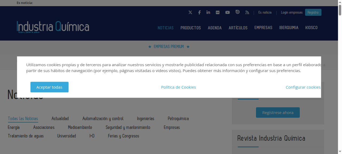Image resolution: width=342 pixels, height=154 pixels.
Task: Select the Medioambiente news category
Action: 80,127
